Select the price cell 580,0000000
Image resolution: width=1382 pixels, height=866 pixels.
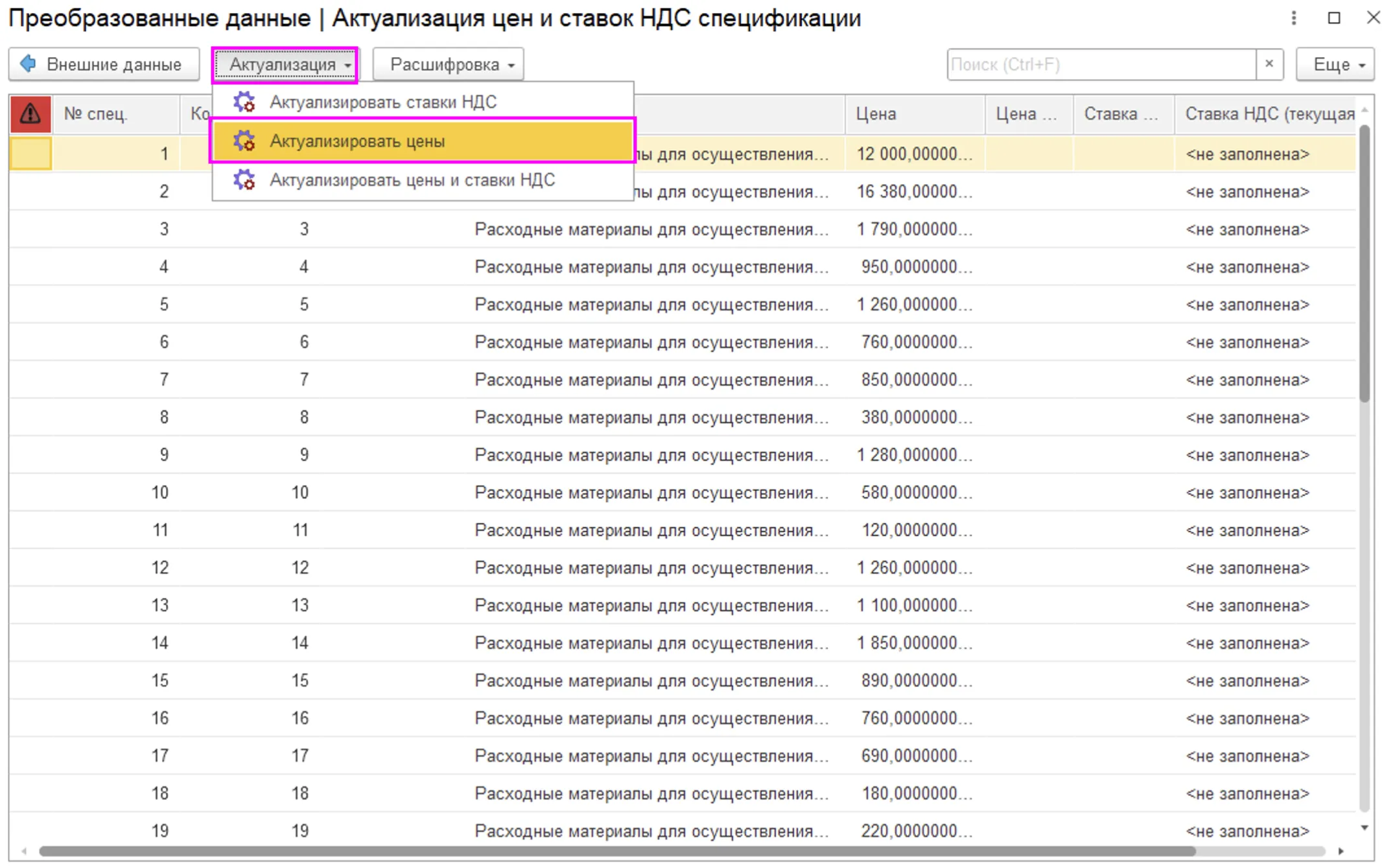[x=915, y=493]
